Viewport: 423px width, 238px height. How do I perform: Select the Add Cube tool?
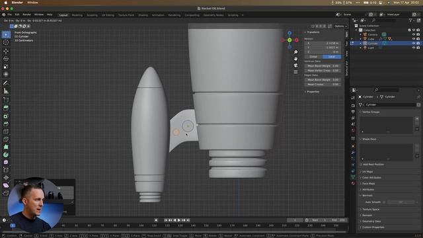[6, 100]
